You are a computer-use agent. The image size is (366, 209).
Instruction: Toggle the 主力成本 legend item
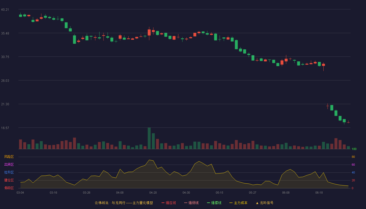click(238, 203)
